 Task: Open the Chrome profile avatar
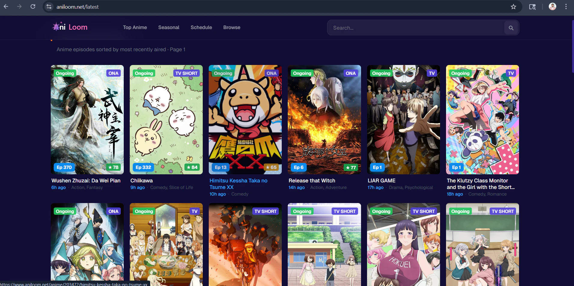click(552, 7)
